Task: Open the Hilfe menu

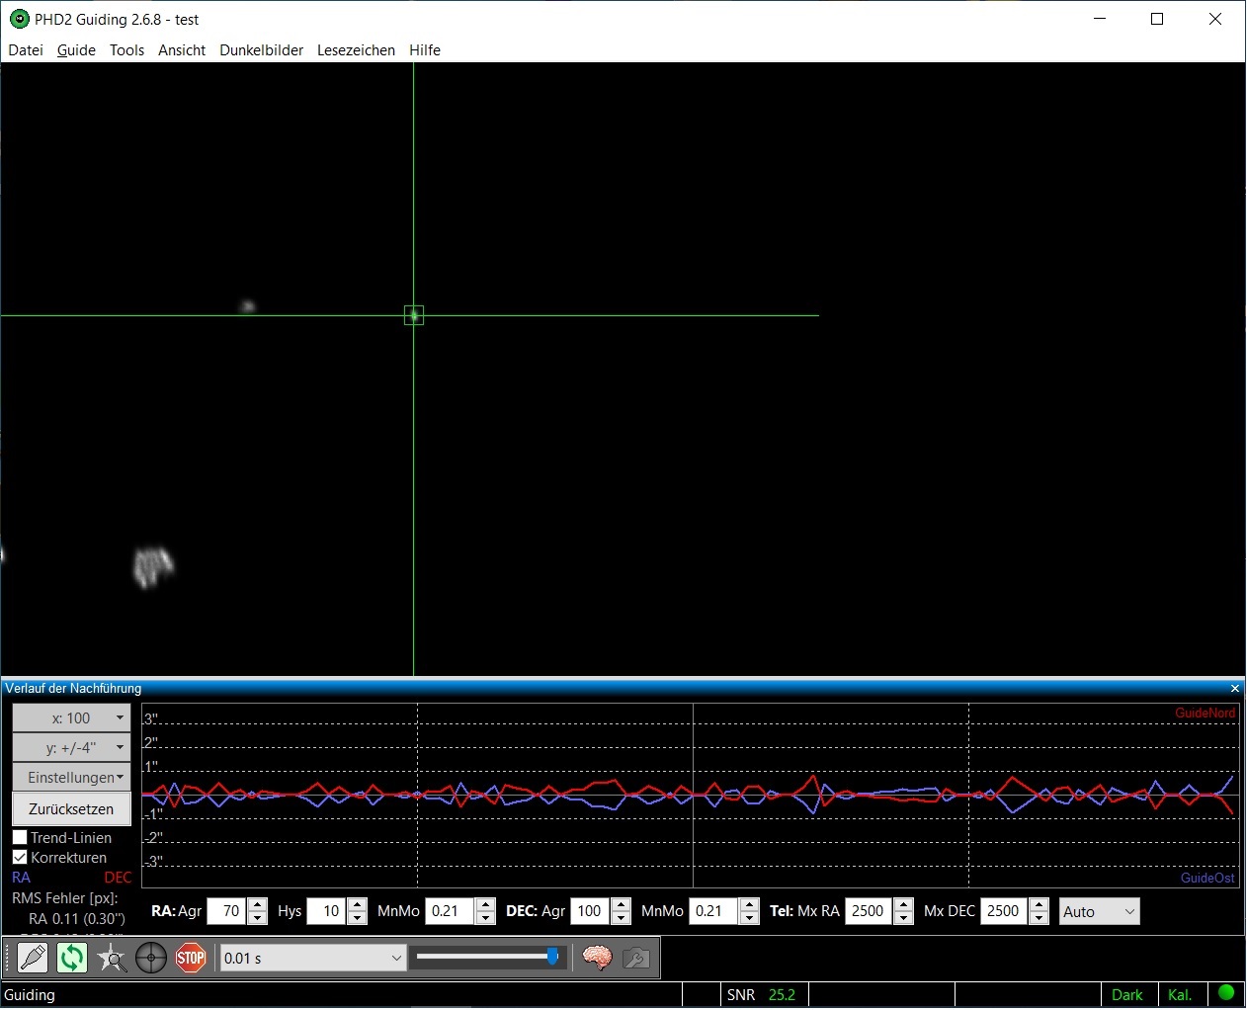Action: [425, 49]
